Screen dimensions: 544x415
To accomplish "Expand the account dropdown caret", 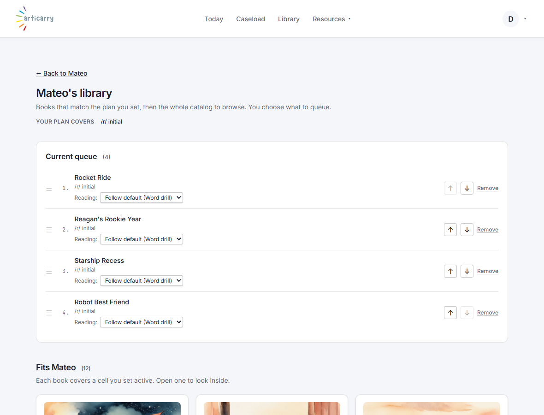I will click(525, 19).
